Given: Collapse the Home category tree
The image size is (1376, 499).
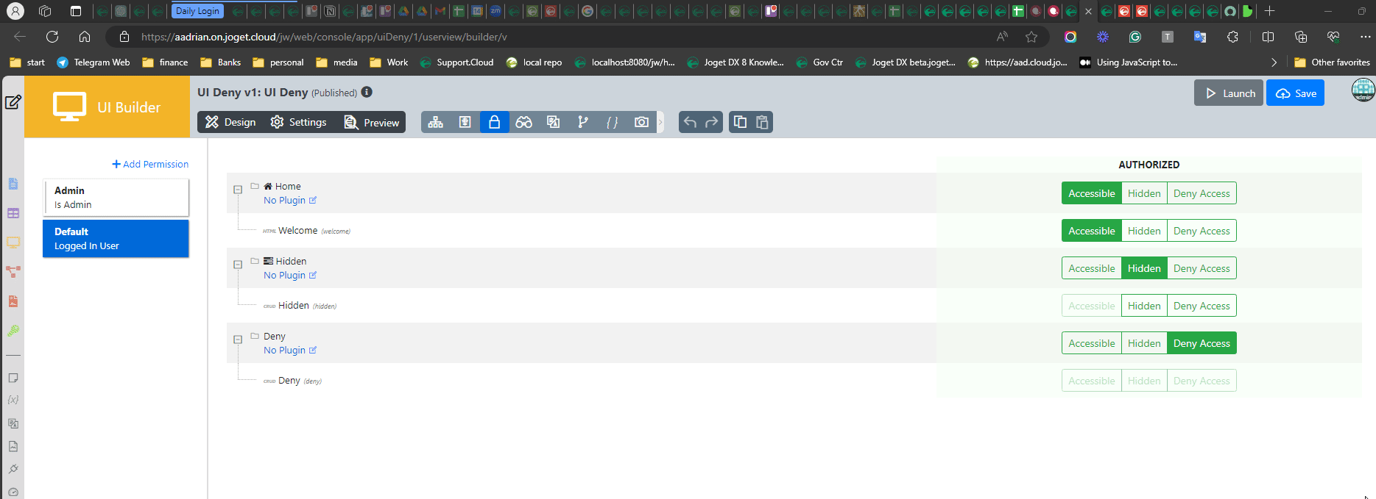Looking at the screenshot, I should 238,190.
